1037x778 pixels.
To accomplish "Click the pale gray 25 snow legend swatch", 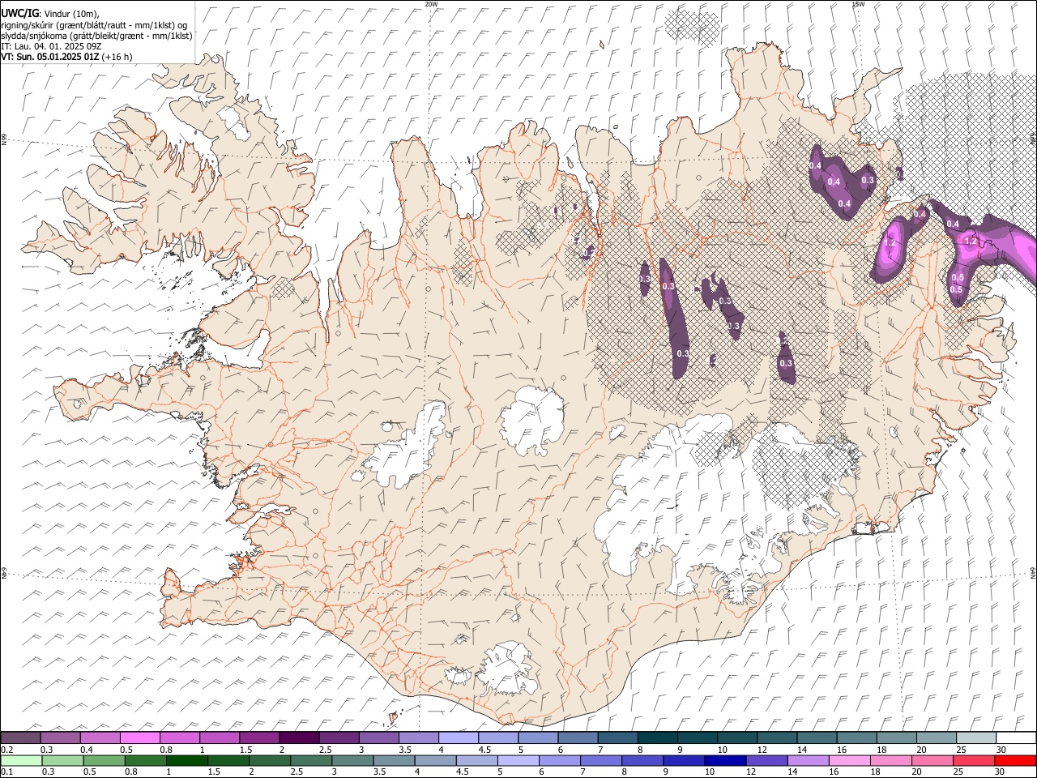I will tap(976, 737).
